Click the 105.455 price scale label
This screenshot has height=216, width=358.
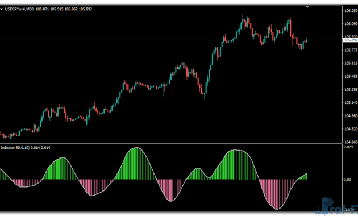(351, 76)
